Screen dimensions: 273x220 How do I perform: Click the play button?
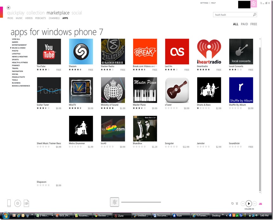pos(249,204)
